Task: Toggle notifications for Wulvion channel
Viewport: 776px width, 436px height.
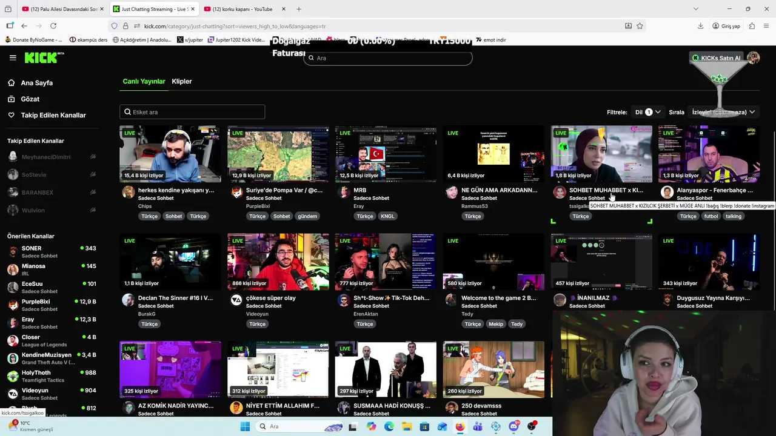Action: (x=93, y=210)
